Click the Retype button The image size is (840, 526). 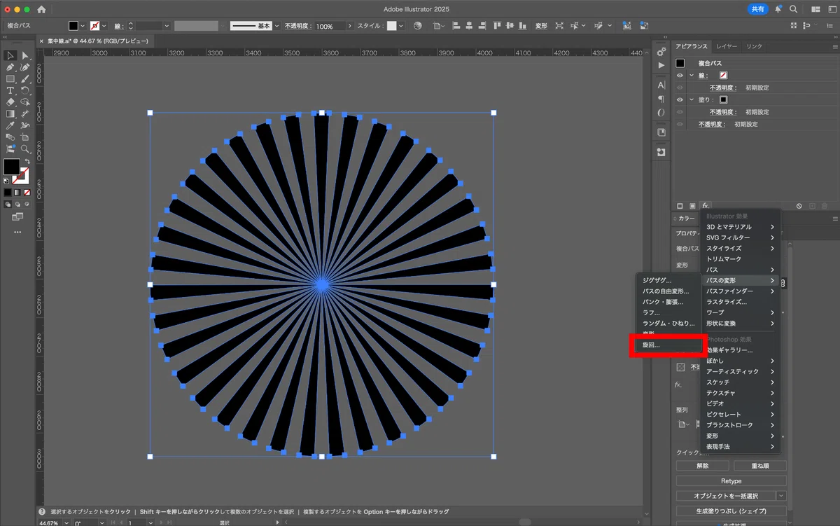click(x=731, y=481)
